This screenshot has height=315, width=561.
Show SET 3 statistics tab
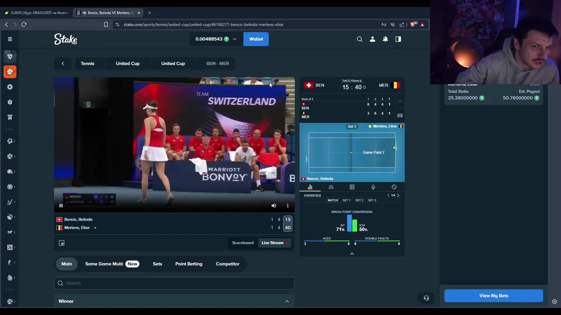coord(372,200)
